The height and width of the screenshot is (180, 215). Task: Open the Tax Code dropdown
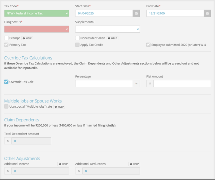[37, 13]
